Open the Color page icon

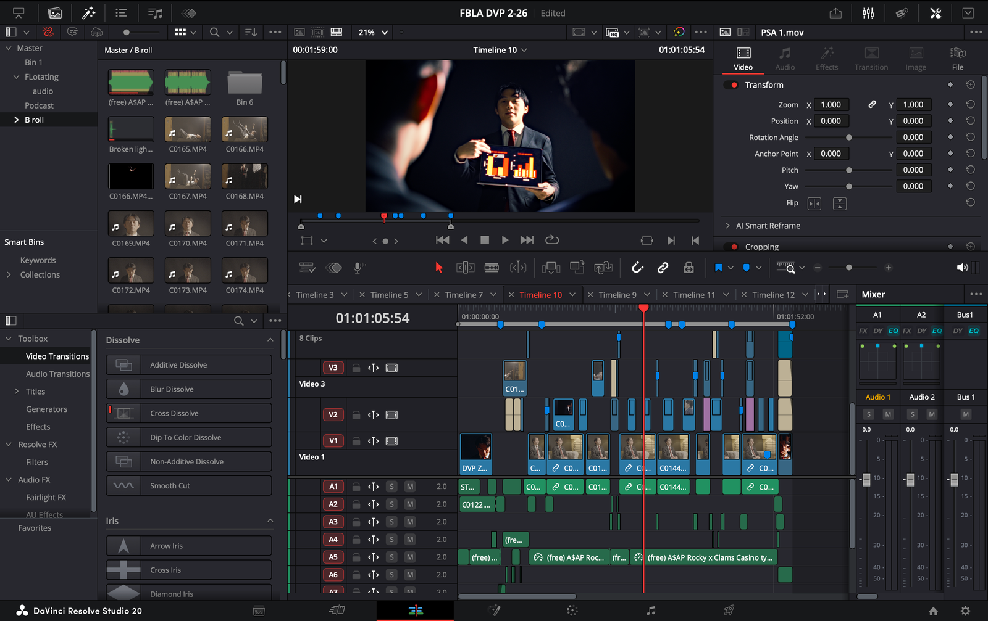pos(572,611)
